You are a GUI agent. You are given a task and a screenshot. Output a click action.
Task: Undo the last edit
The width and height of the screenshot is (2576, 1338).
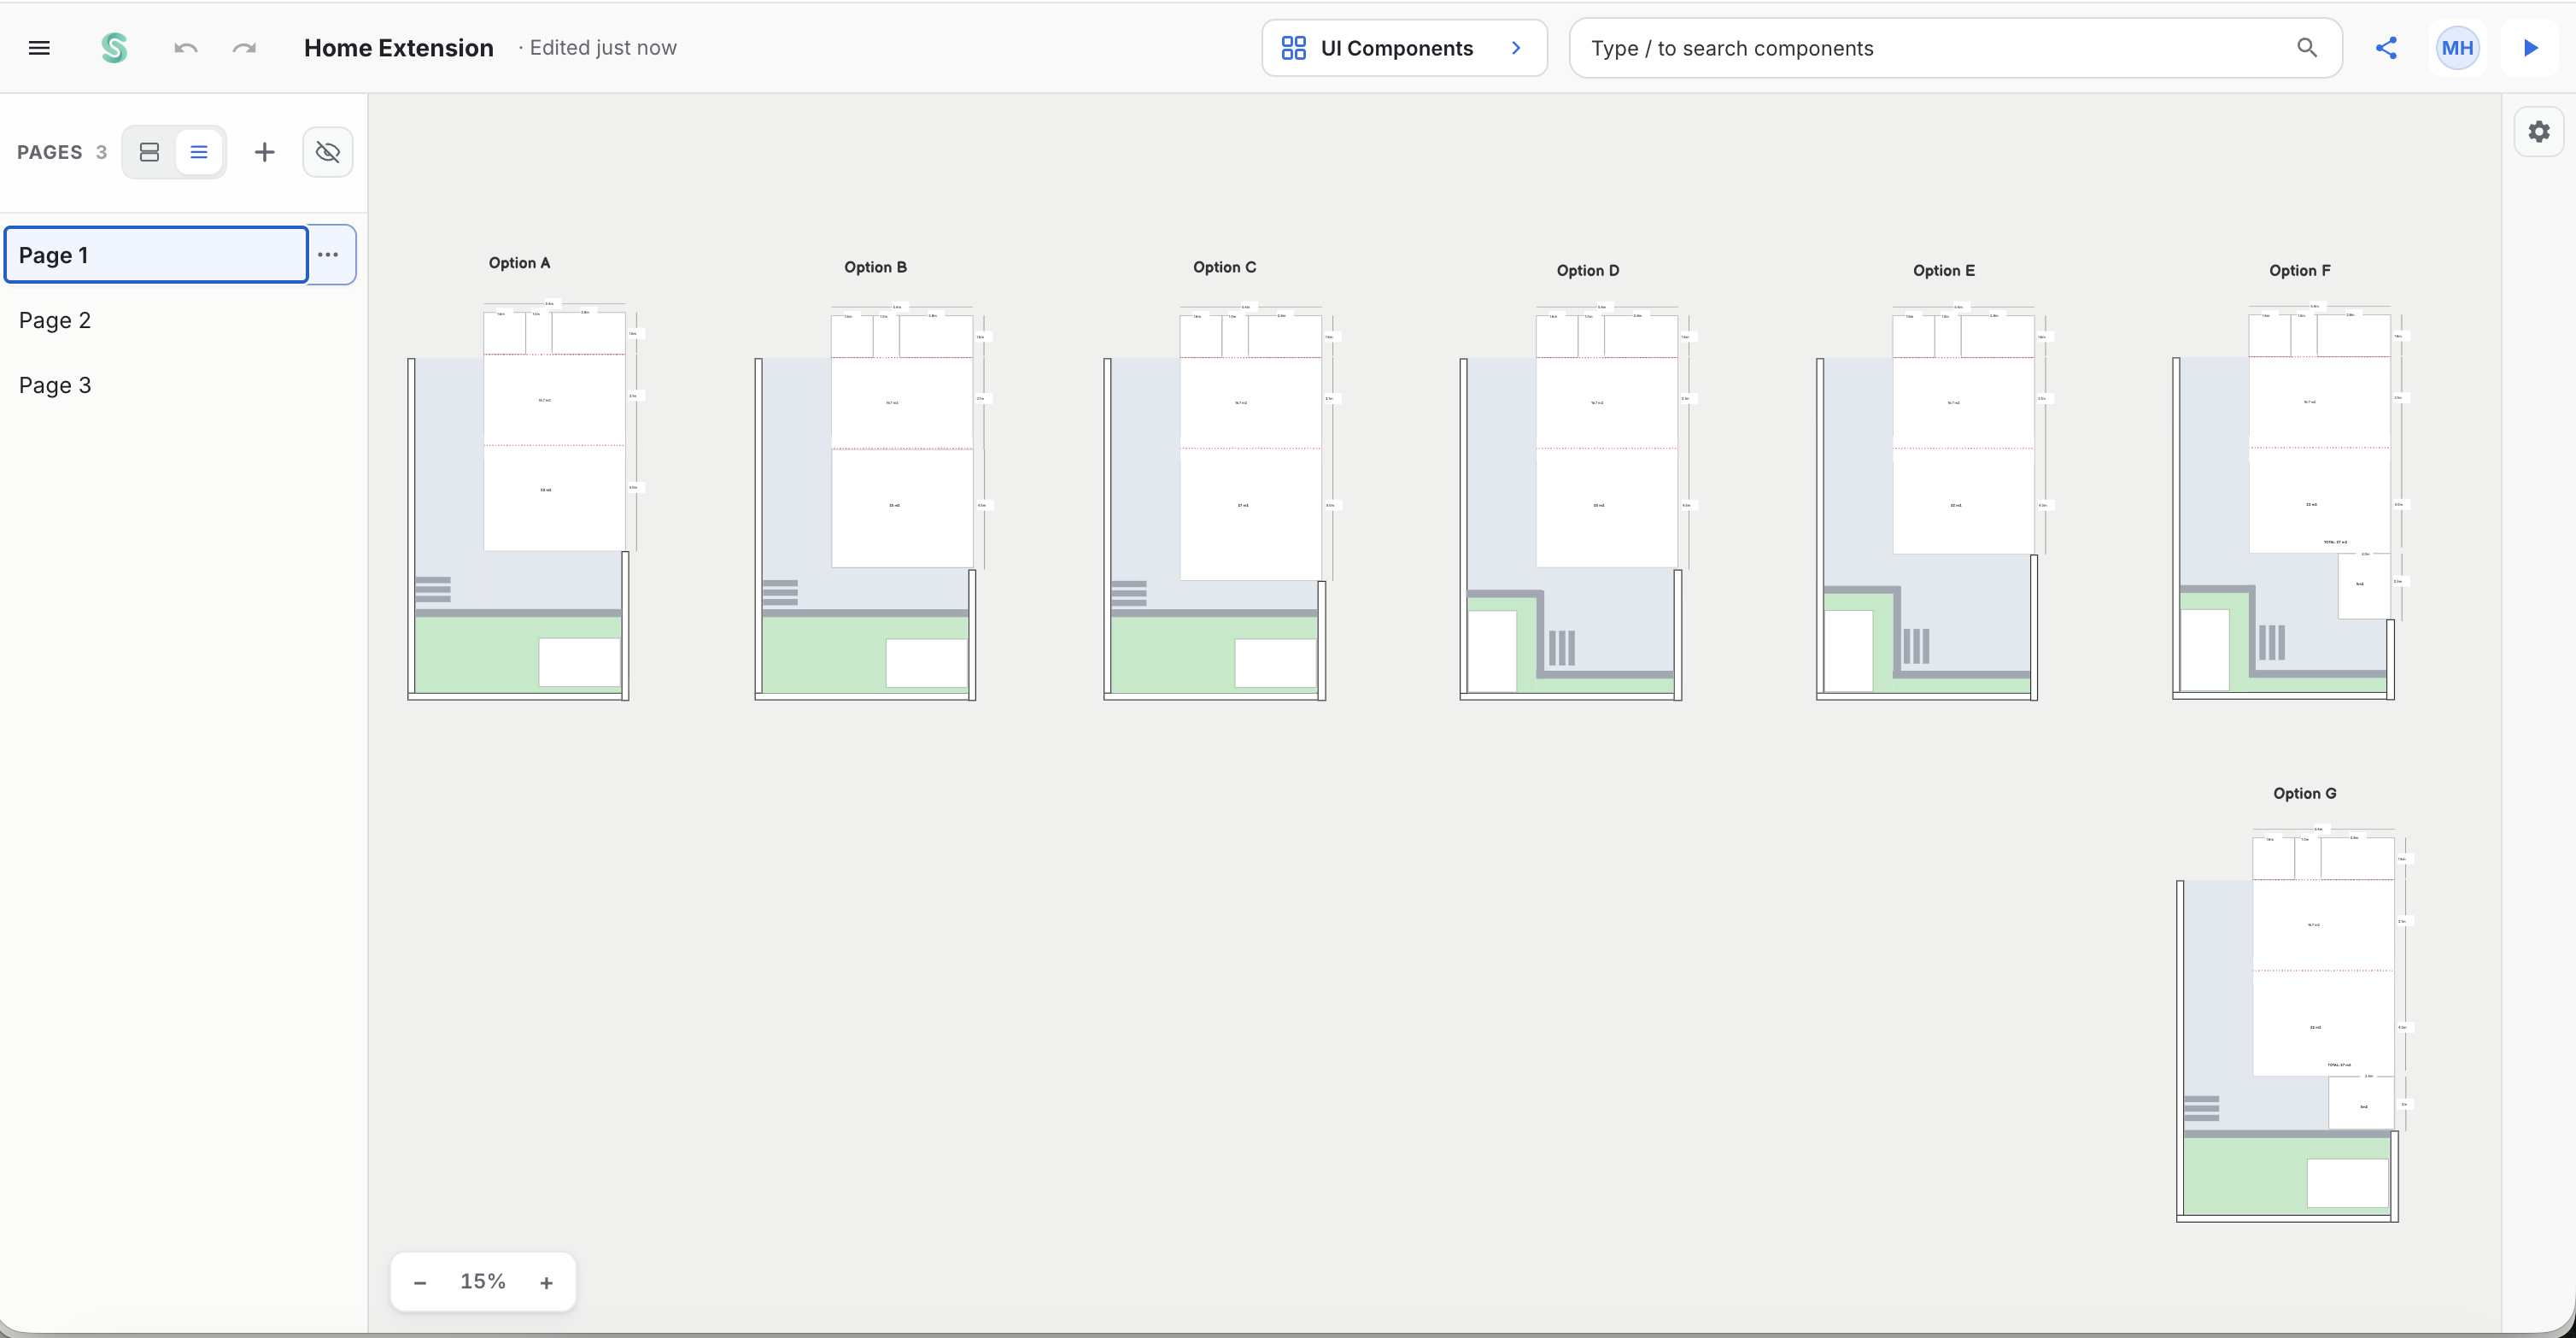[x=186, y=48]
